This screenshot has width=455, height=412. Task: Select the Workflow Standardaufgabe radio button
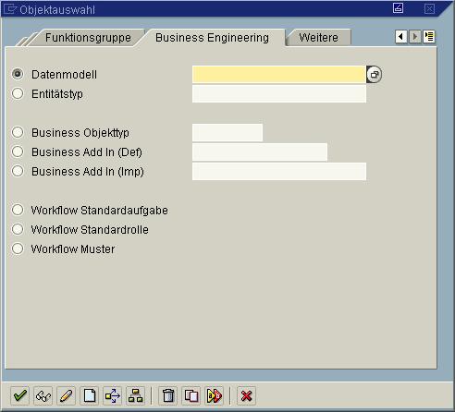[x=18, y=210]
